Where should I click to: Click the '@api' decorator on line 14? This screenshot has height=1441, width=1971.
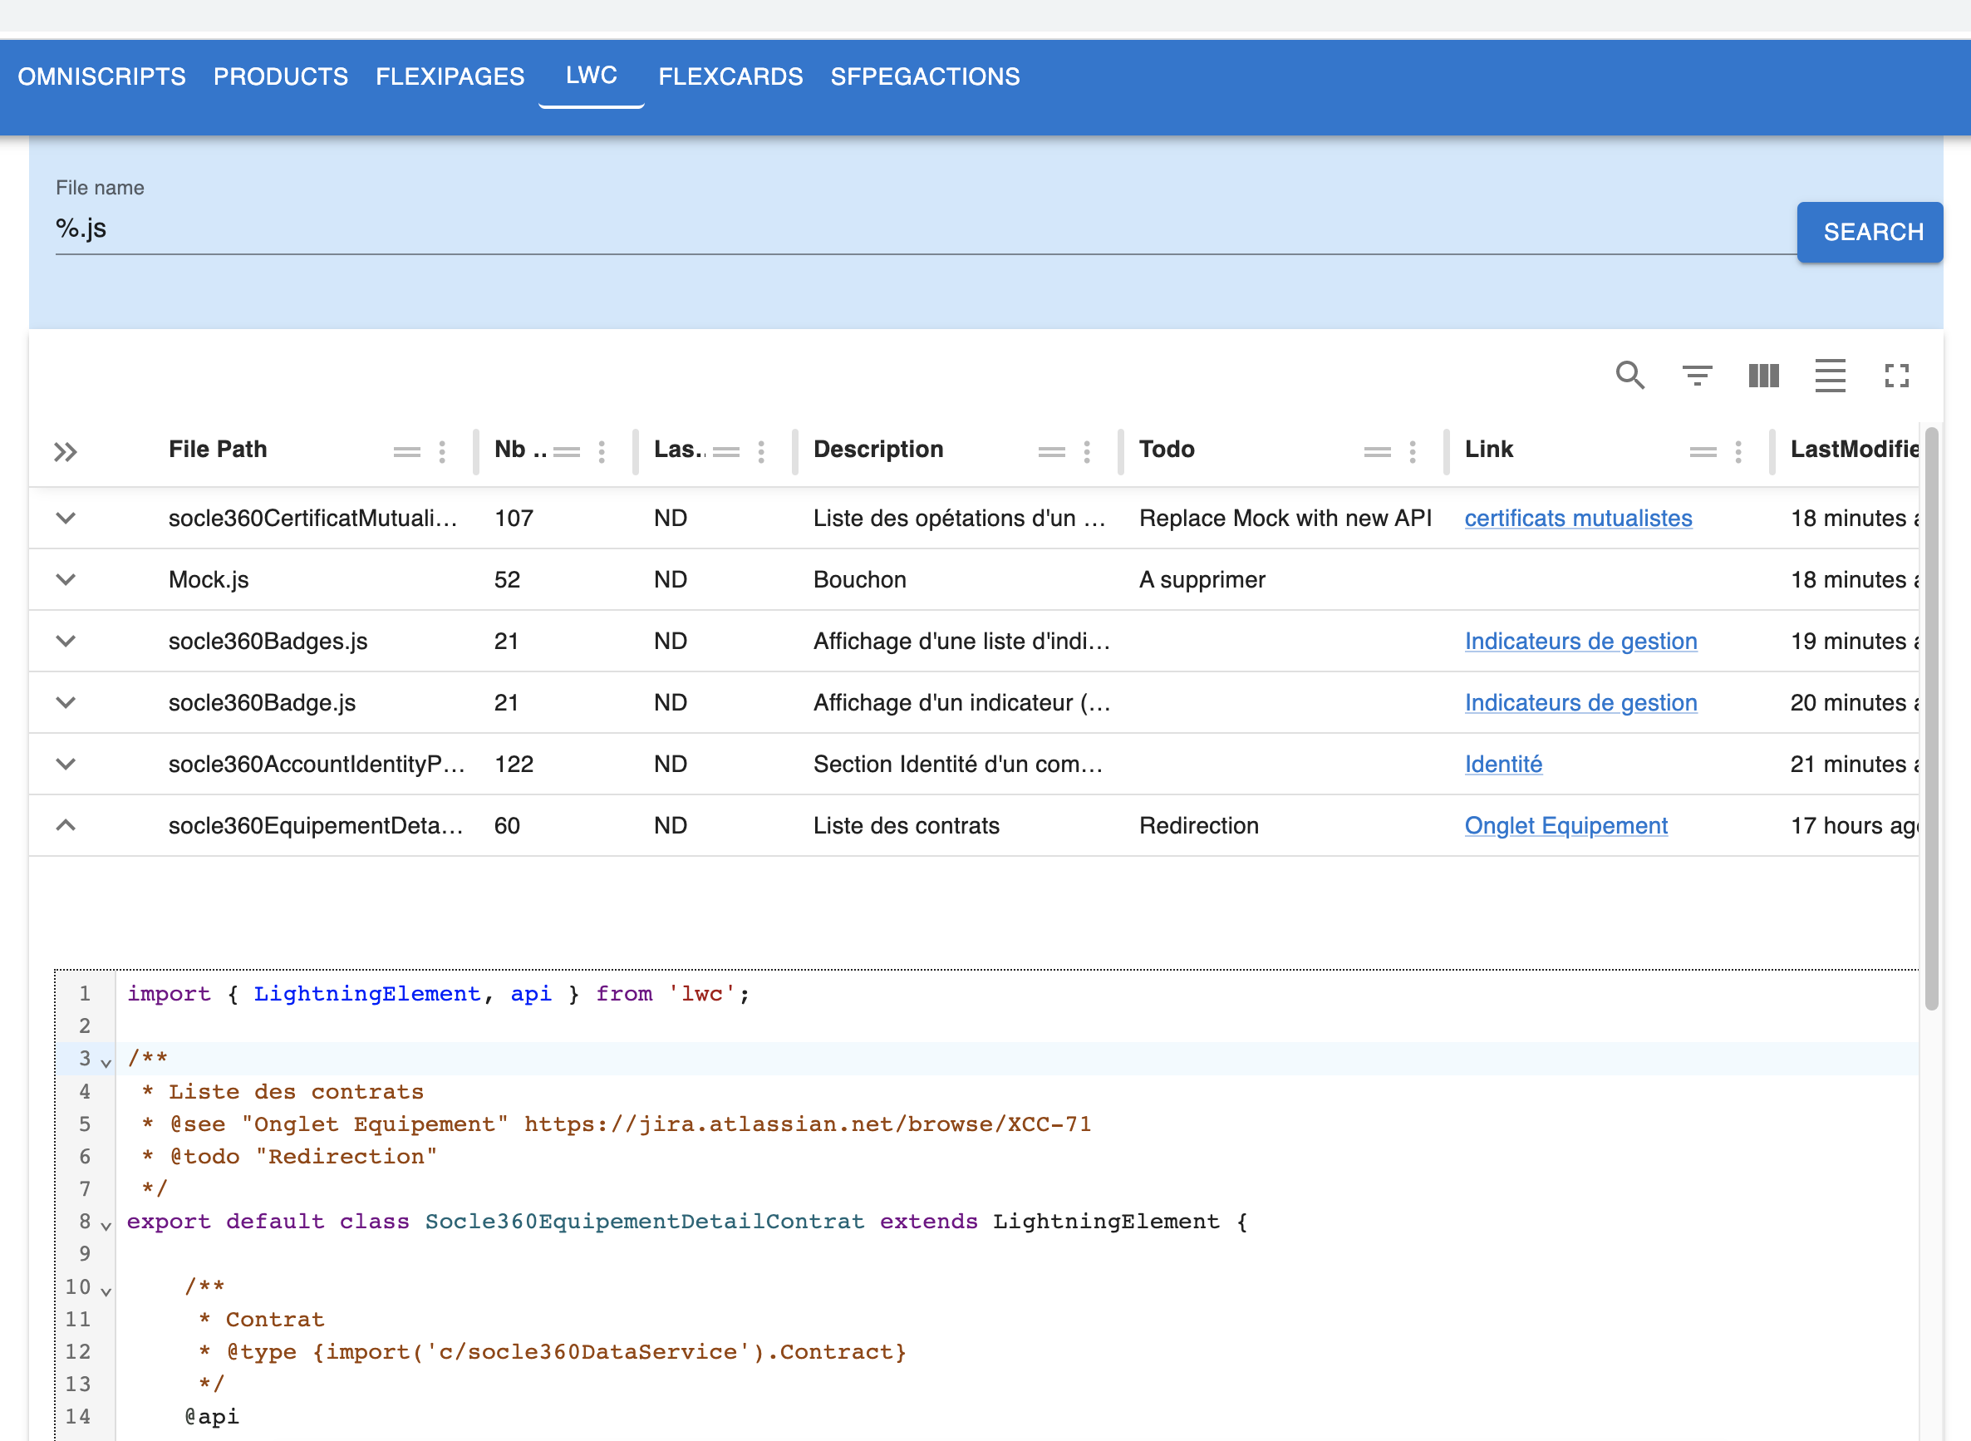(211, 1417)
